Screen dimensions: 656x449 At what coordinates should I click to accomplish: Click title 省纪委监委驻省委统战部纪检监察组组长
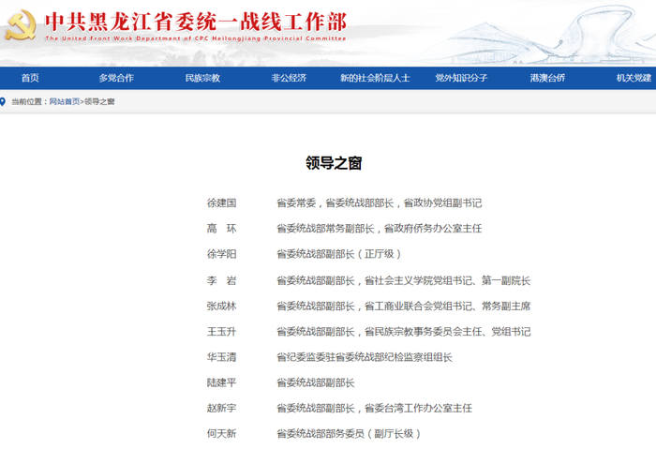365,357
